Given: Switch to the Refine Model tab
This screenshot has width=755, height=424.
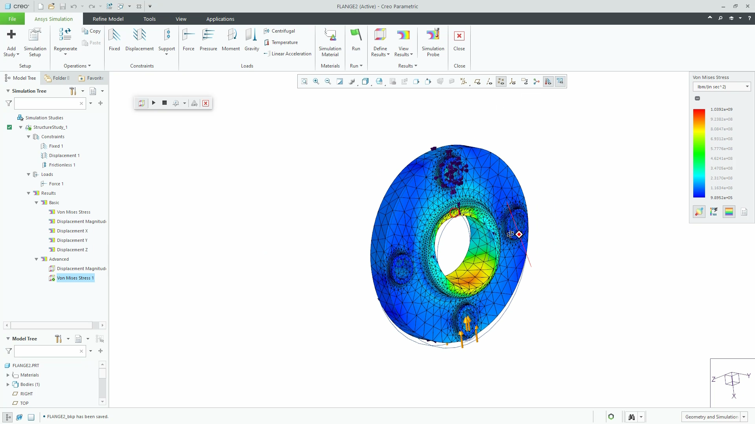Looking at the screenshot, I should [x=108, y=19].
